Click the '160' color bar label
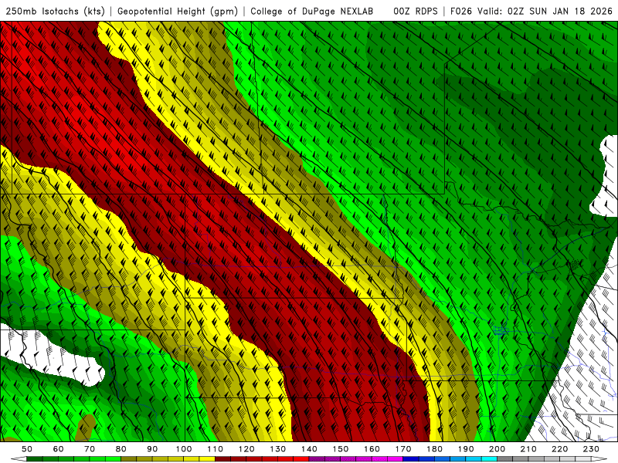The image size is (618, 463). (x=372, y=449)
